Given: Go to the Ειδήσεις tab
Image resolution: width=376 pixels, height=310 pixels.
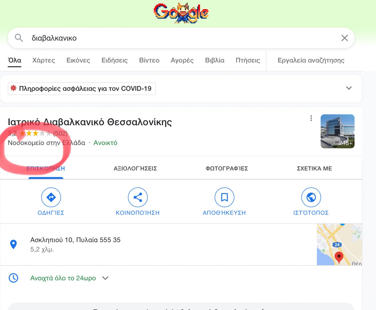Looking at the screenshot, I should (115, 60).
